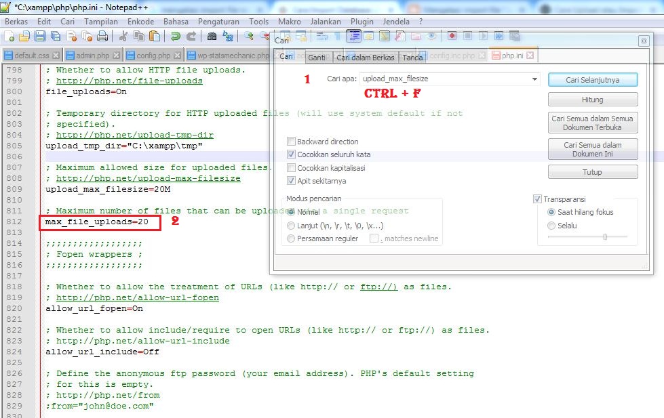Enable Cocokkan kapitalisasi checkbox

coord(291,168)
